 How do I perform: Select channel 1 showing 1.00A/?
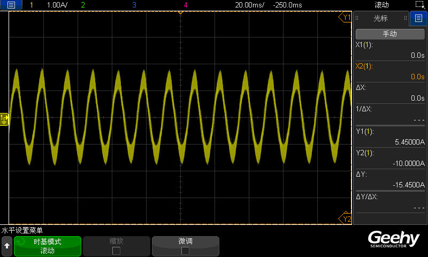[48, 5]
